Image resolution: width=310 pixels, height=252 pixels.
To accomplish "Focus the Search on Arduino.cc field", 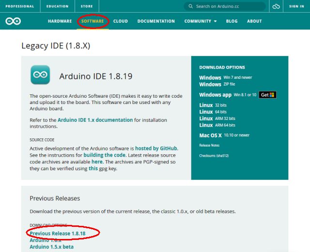I will (224, 6).
